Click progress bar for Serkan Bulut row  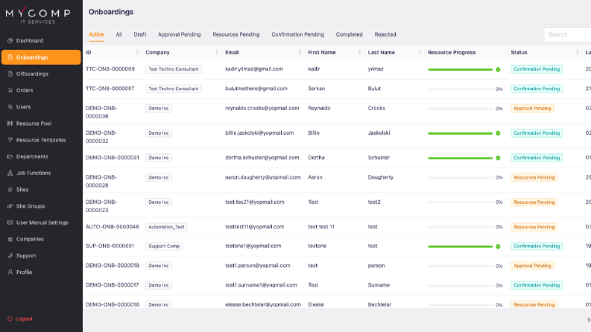coord(461,89)
